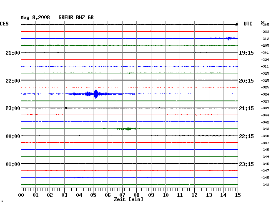This screenshot has height=206, width=271.
Task: Click minute tick label 05
Action: point(93,195)
